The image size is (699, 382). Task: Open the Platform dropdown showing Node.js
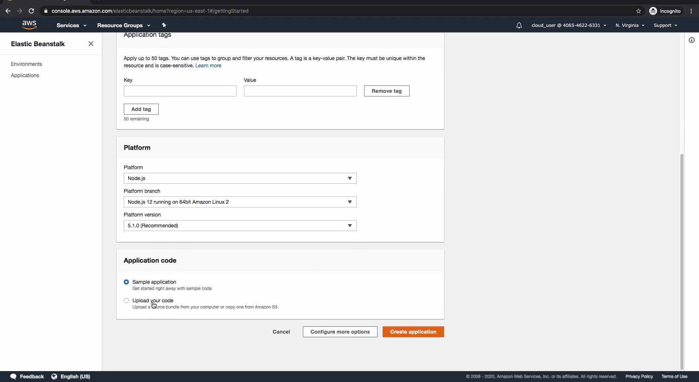click(x=240, y=178)
